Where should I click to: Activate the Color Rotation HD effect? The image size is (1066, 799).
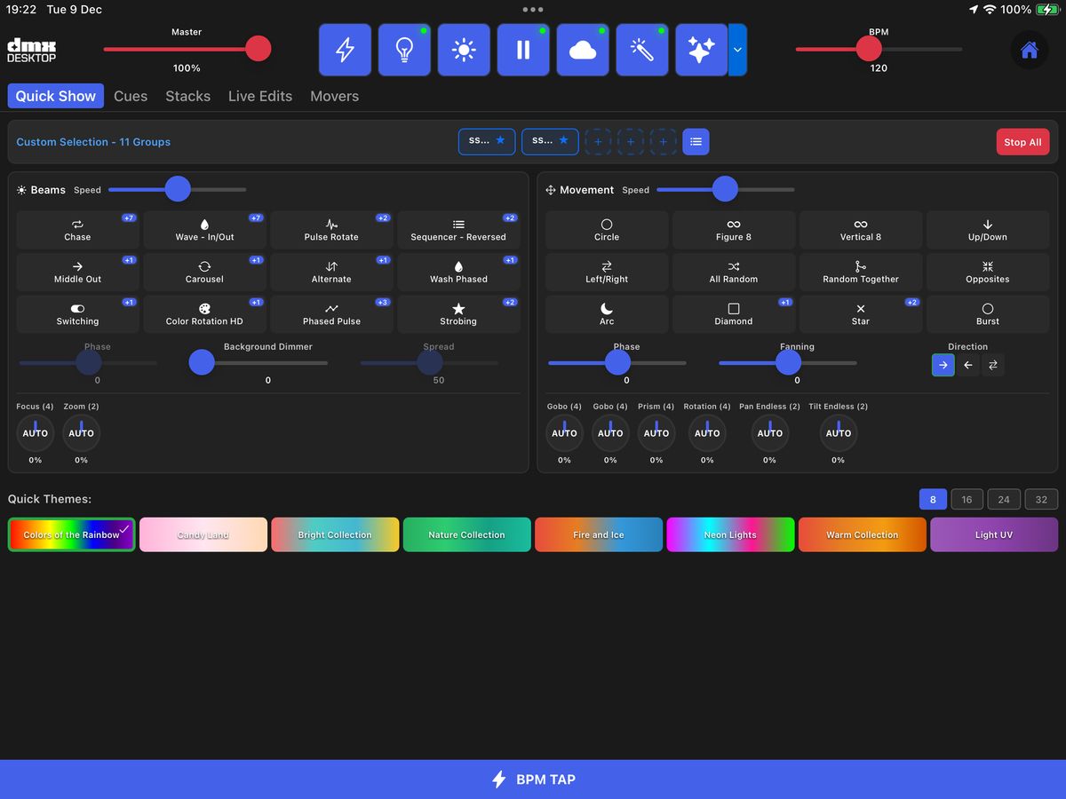pos(204,314)
